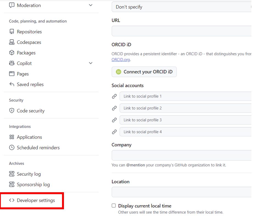
Task: Click the Security log icon
Action: tap(12, 174)
